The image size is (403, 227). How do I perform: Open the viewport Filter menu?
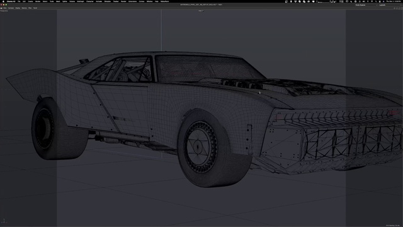(30, 8)
